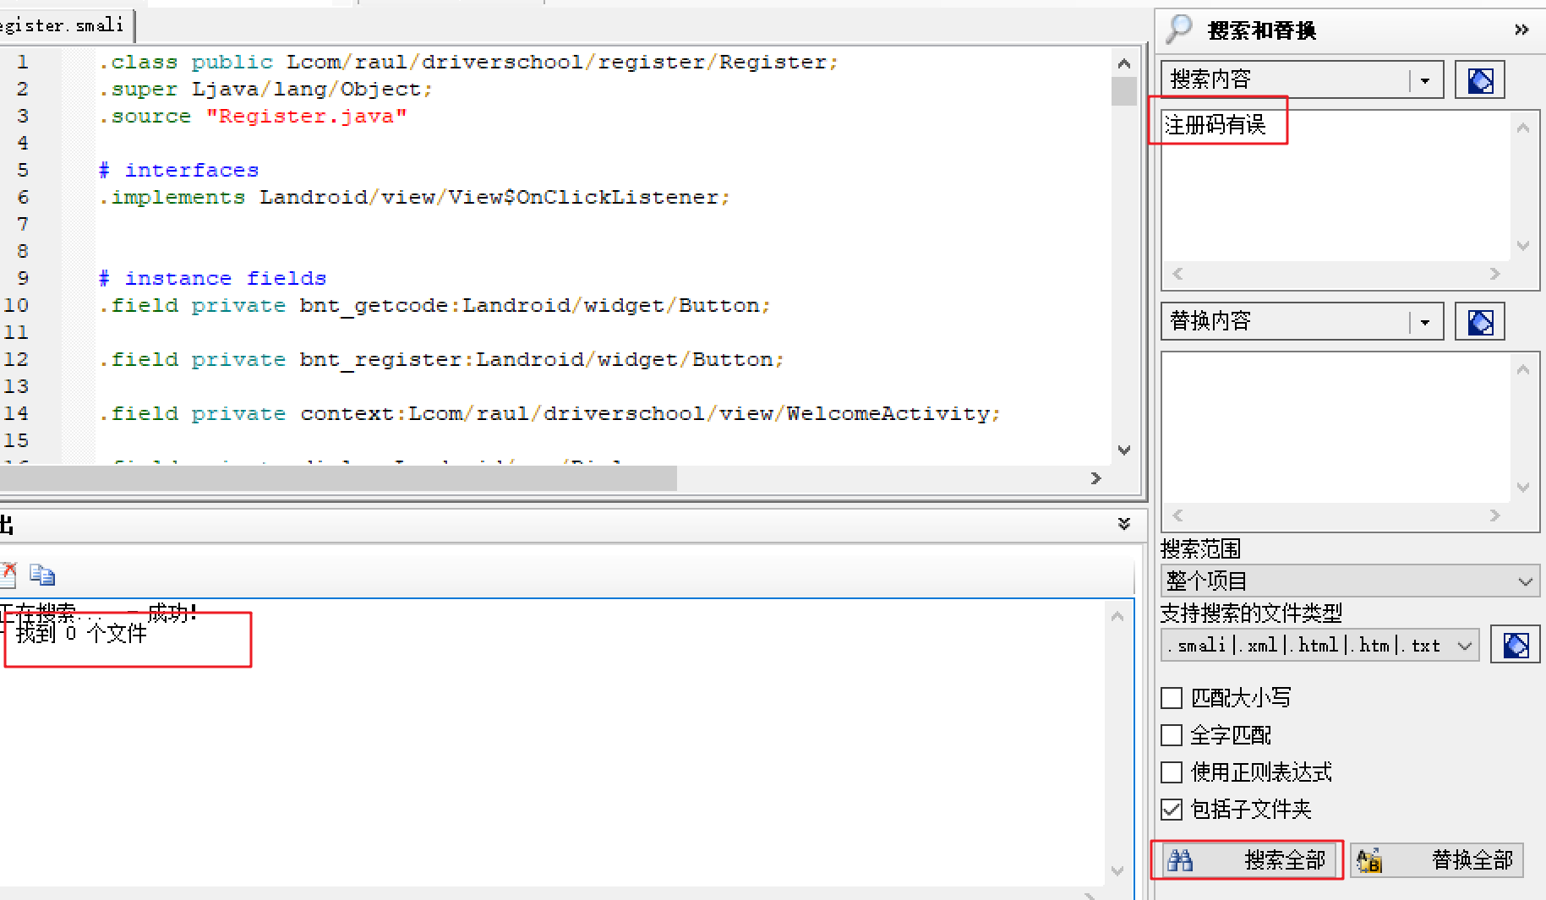
Task: Click the '.super Ljava/lang/Object;' line
Action: tap(265, 90)
